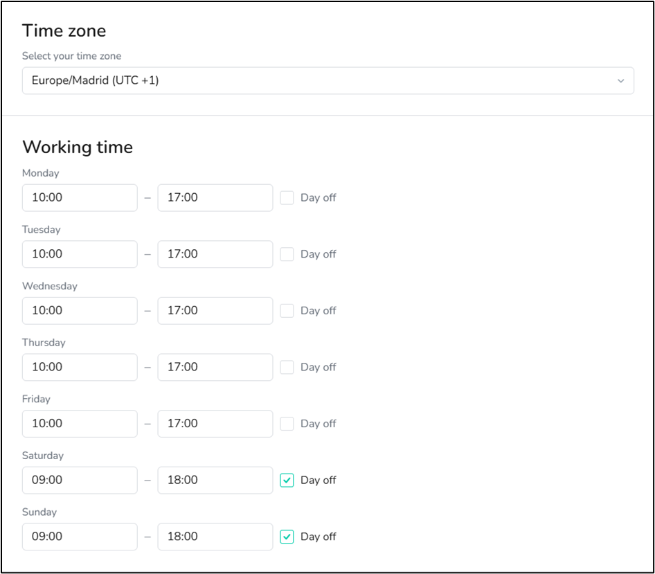This screenshot has height=574, width=655.
Task: Edit Saturday start time 09:00
Action: pos(80,480)
